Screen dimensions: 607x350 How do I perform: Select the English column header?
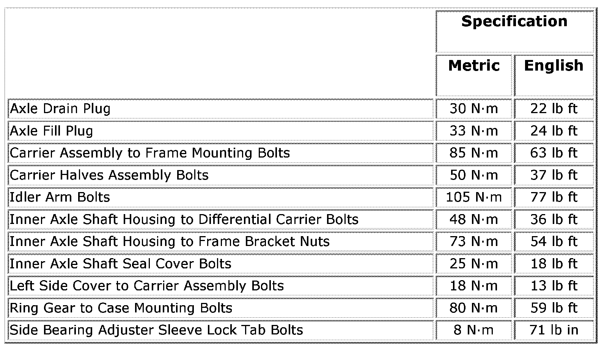554,66
